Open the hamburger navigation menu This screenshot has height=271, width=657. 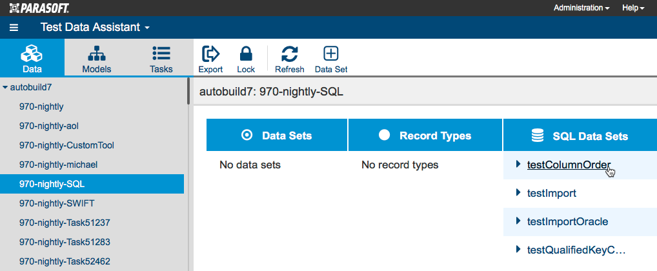coord(14,28)
